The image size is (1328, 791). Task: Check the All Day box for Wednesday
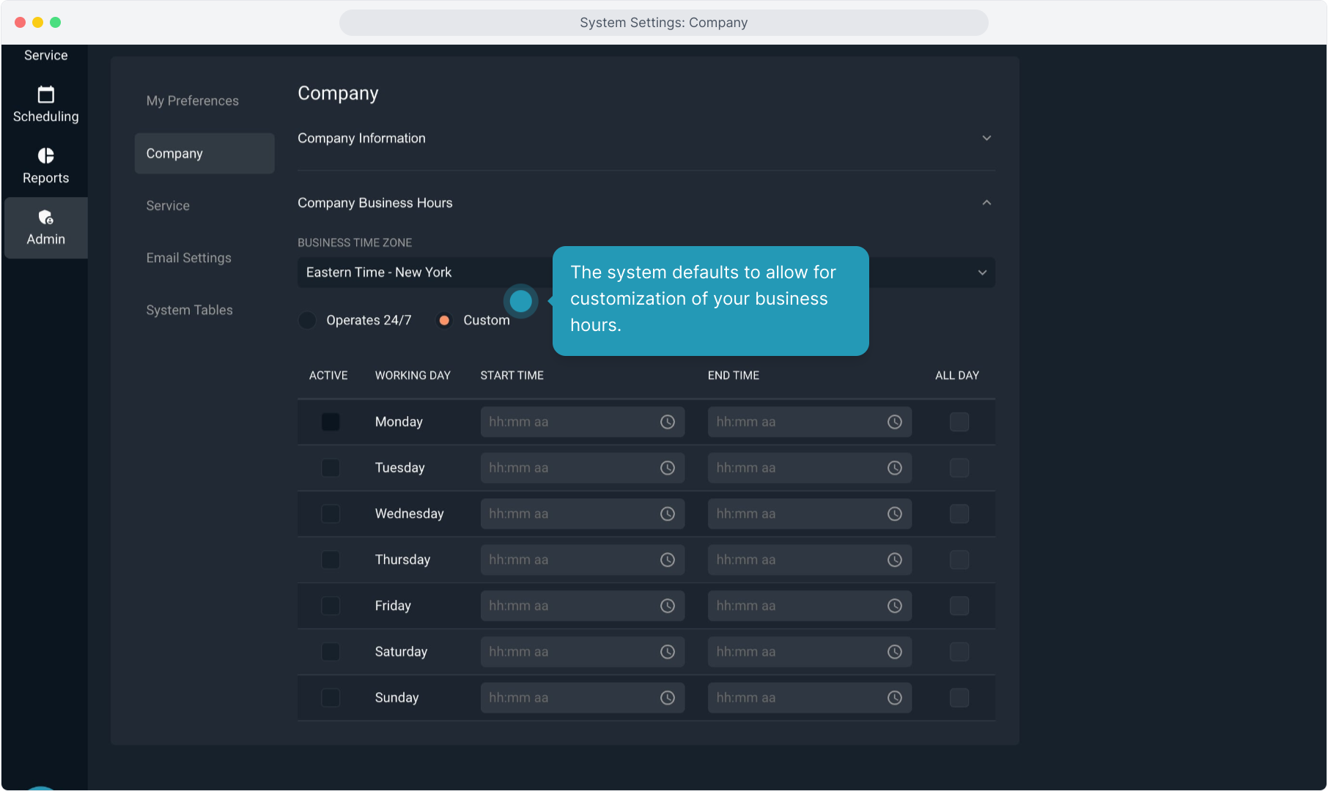(x=959, y=514)
